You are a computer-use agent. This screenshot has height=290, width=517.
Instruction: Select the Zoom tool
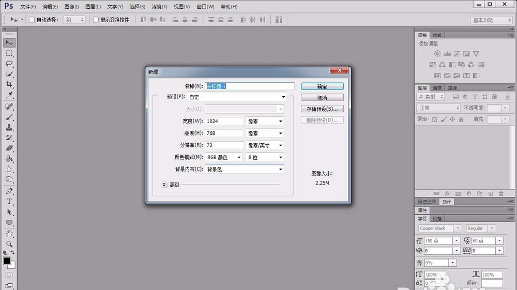pos(9,244)
